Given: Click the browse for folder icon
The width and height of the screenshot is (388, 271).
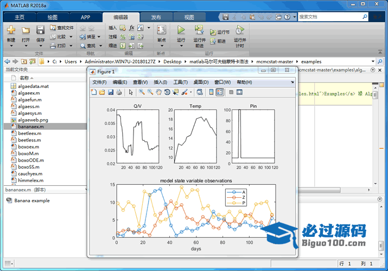Looking at the screenshot, I should coord(33,61).
